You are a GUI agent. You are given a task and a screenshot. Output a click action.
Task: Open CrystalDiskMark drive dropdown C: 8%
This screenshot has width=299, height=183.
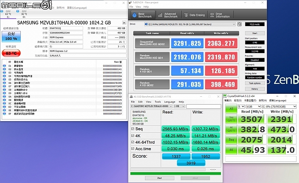tap(279, 107)
